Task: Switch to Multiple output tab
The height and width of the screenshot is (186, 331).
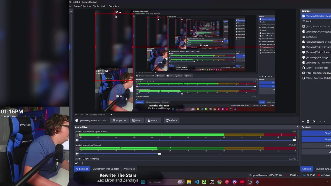Action: point(323,169)
